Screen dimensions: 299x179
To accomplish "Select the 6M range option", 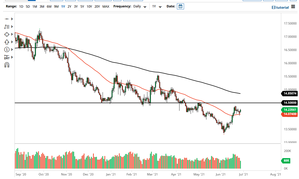I will click(49, 6).
